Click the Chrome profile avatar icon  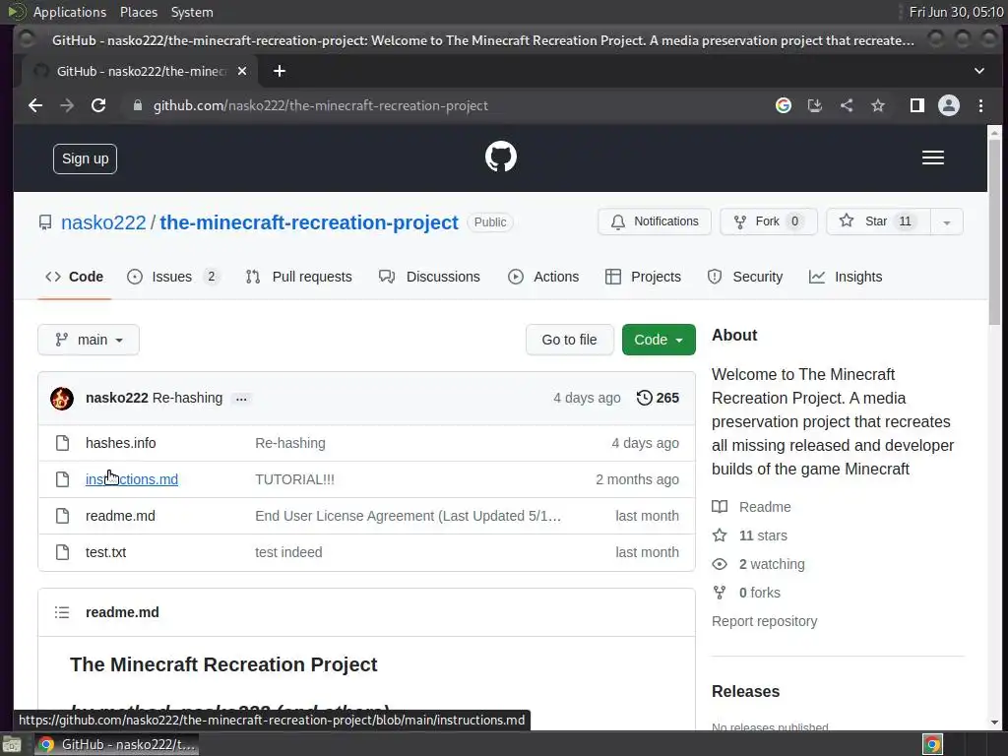[948, 105]
